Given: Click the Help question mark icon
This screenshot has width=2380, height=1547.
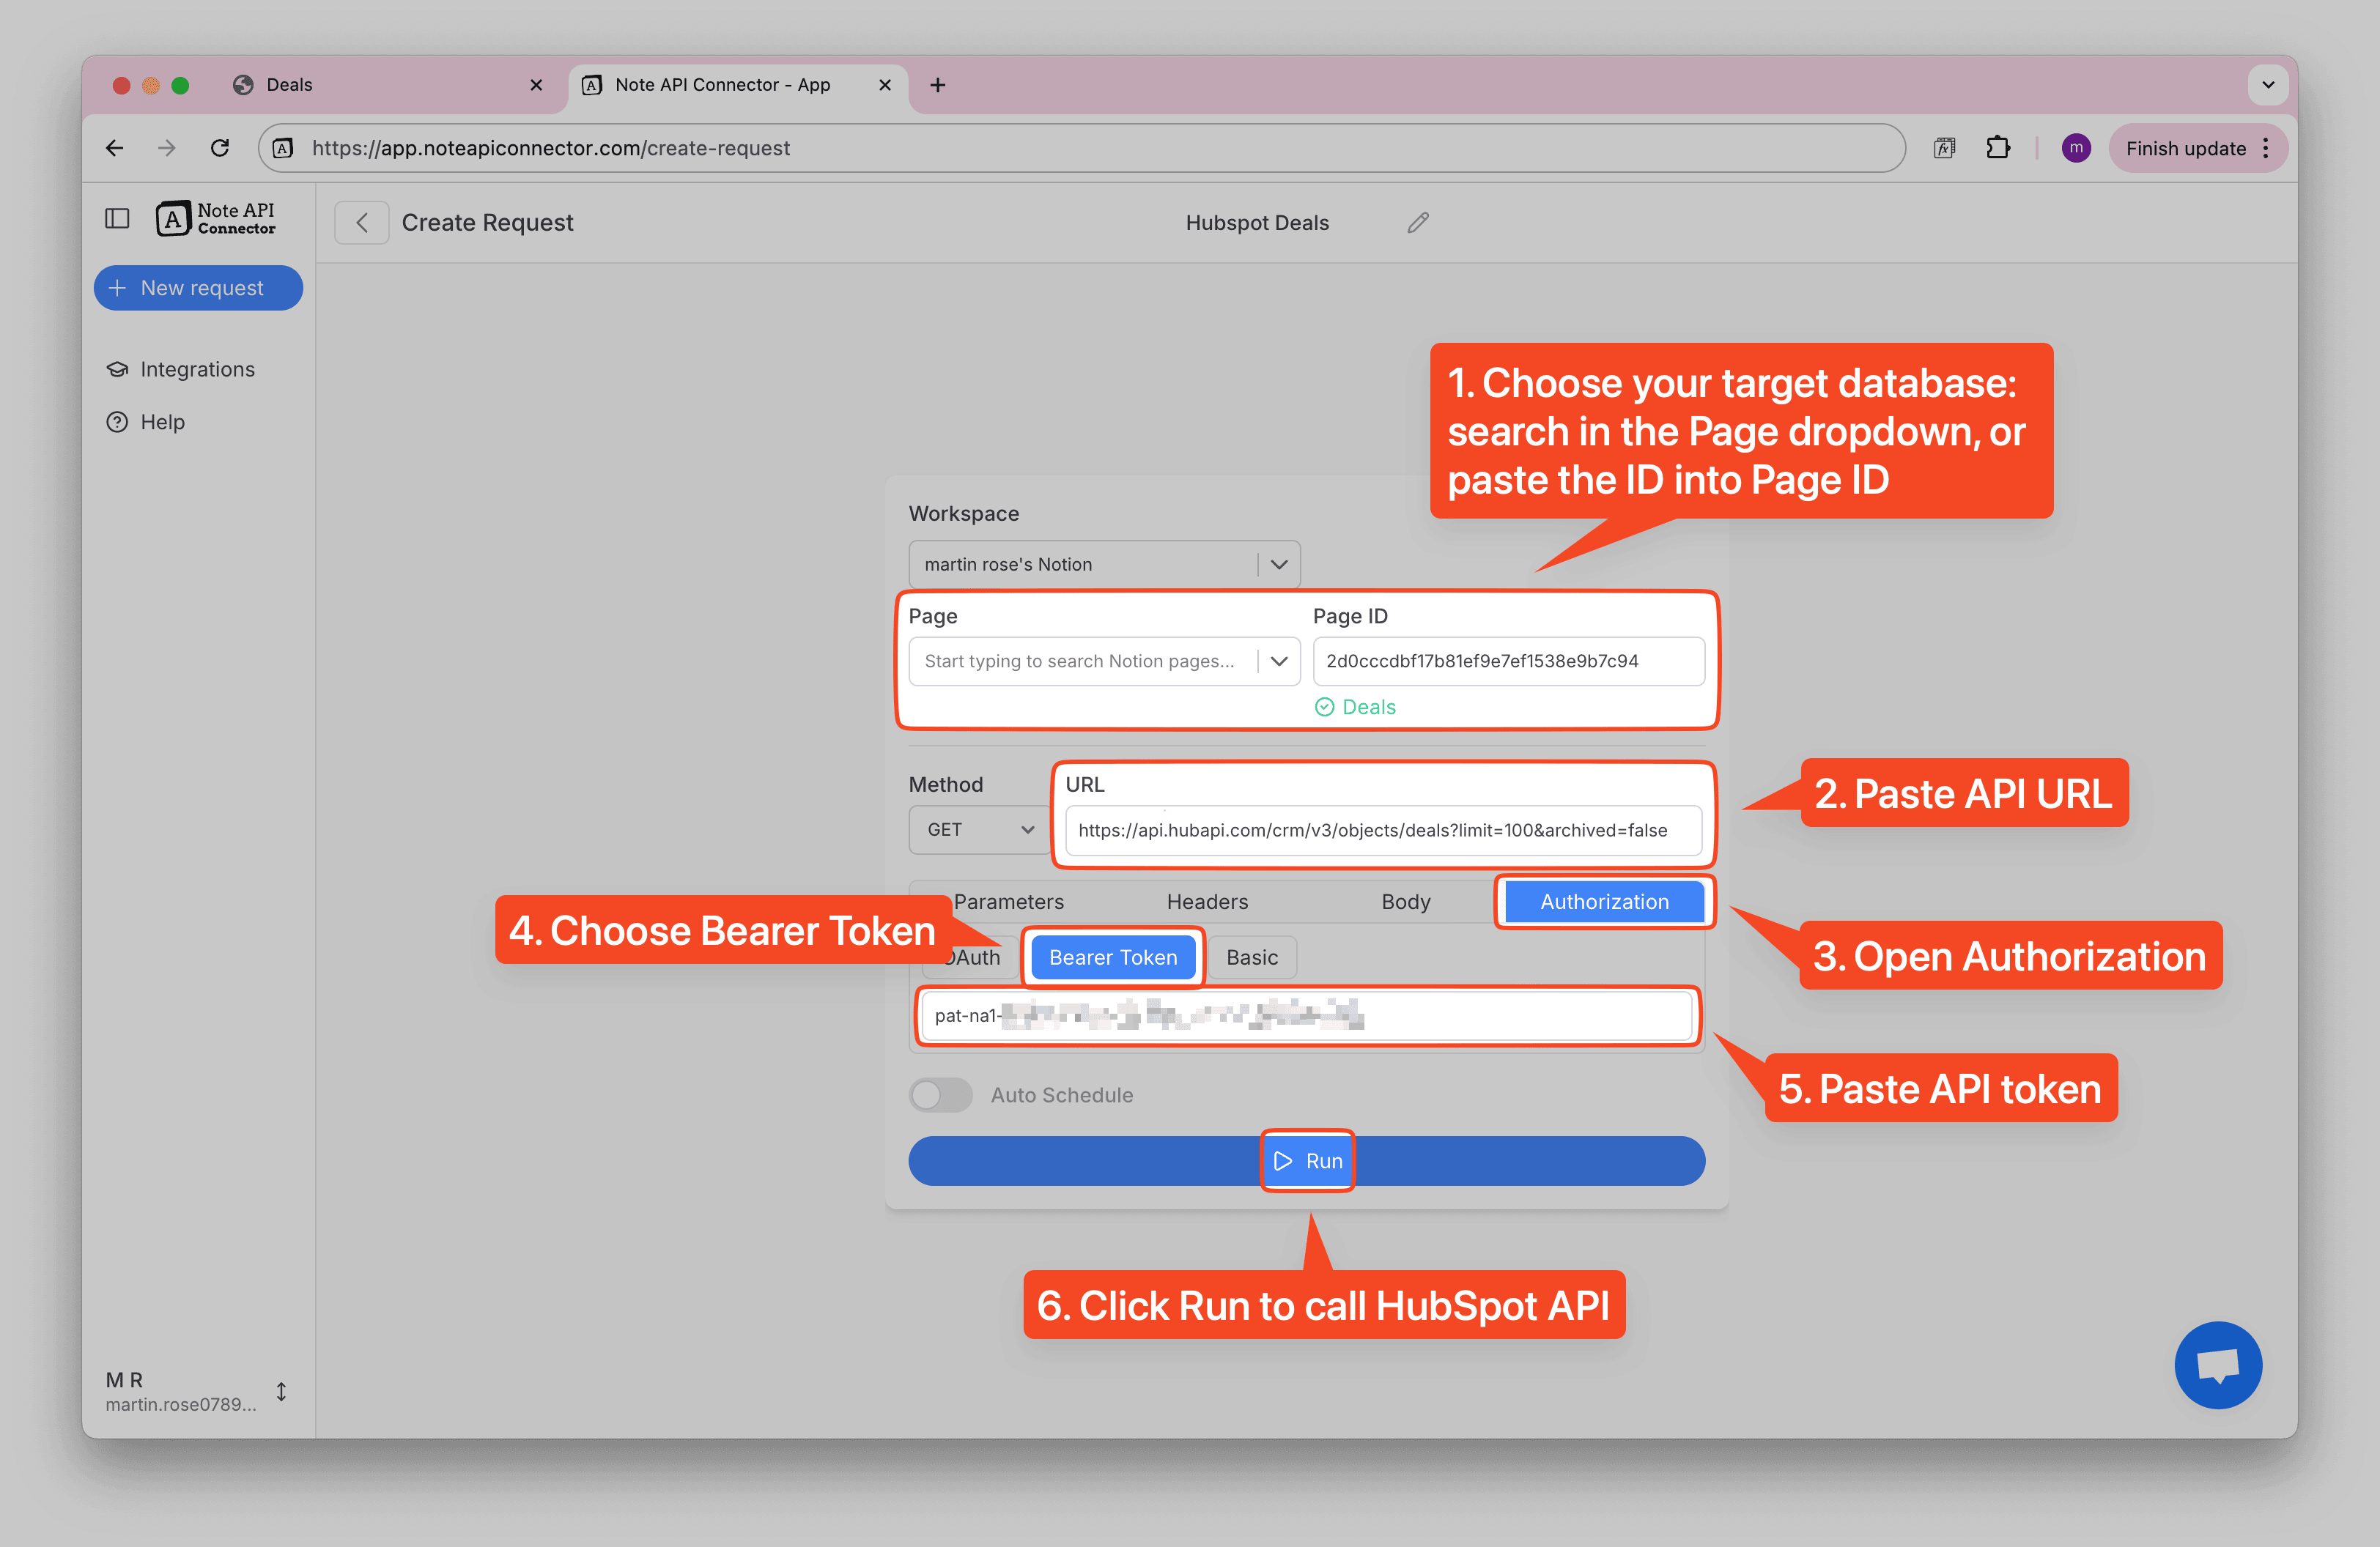Looking at the screenshot, I should point(118,422).
